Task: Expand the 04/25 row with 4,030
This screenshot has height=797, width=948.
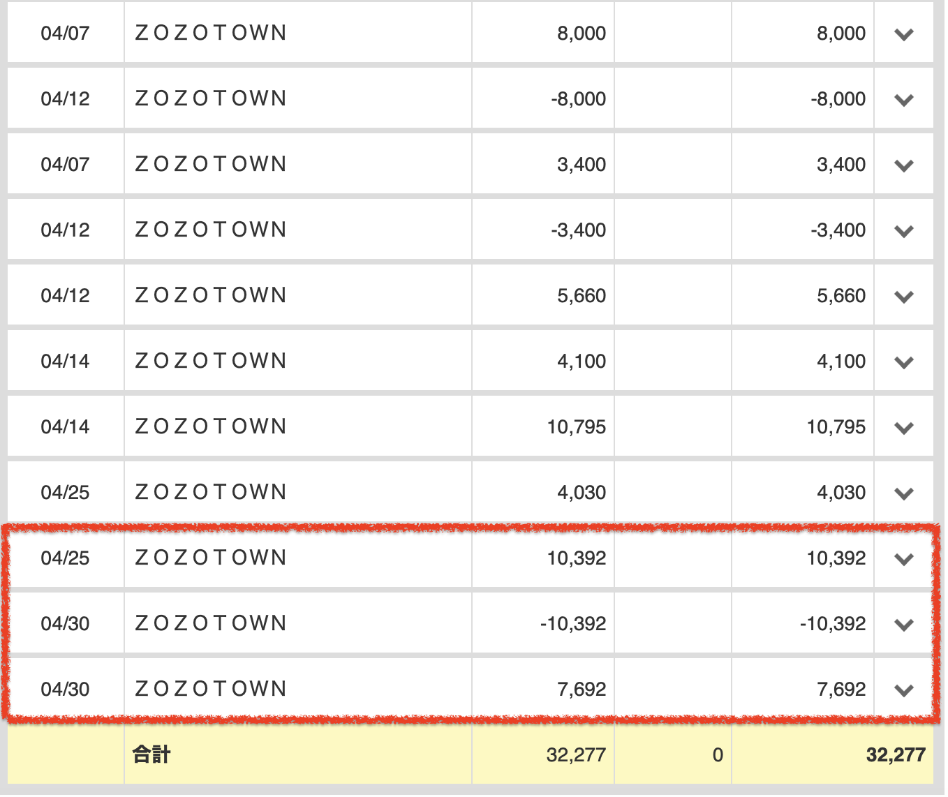Action: pos(904,493)
